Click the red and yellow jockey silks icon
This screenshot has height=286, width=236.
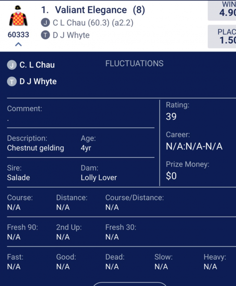point(18,16)
